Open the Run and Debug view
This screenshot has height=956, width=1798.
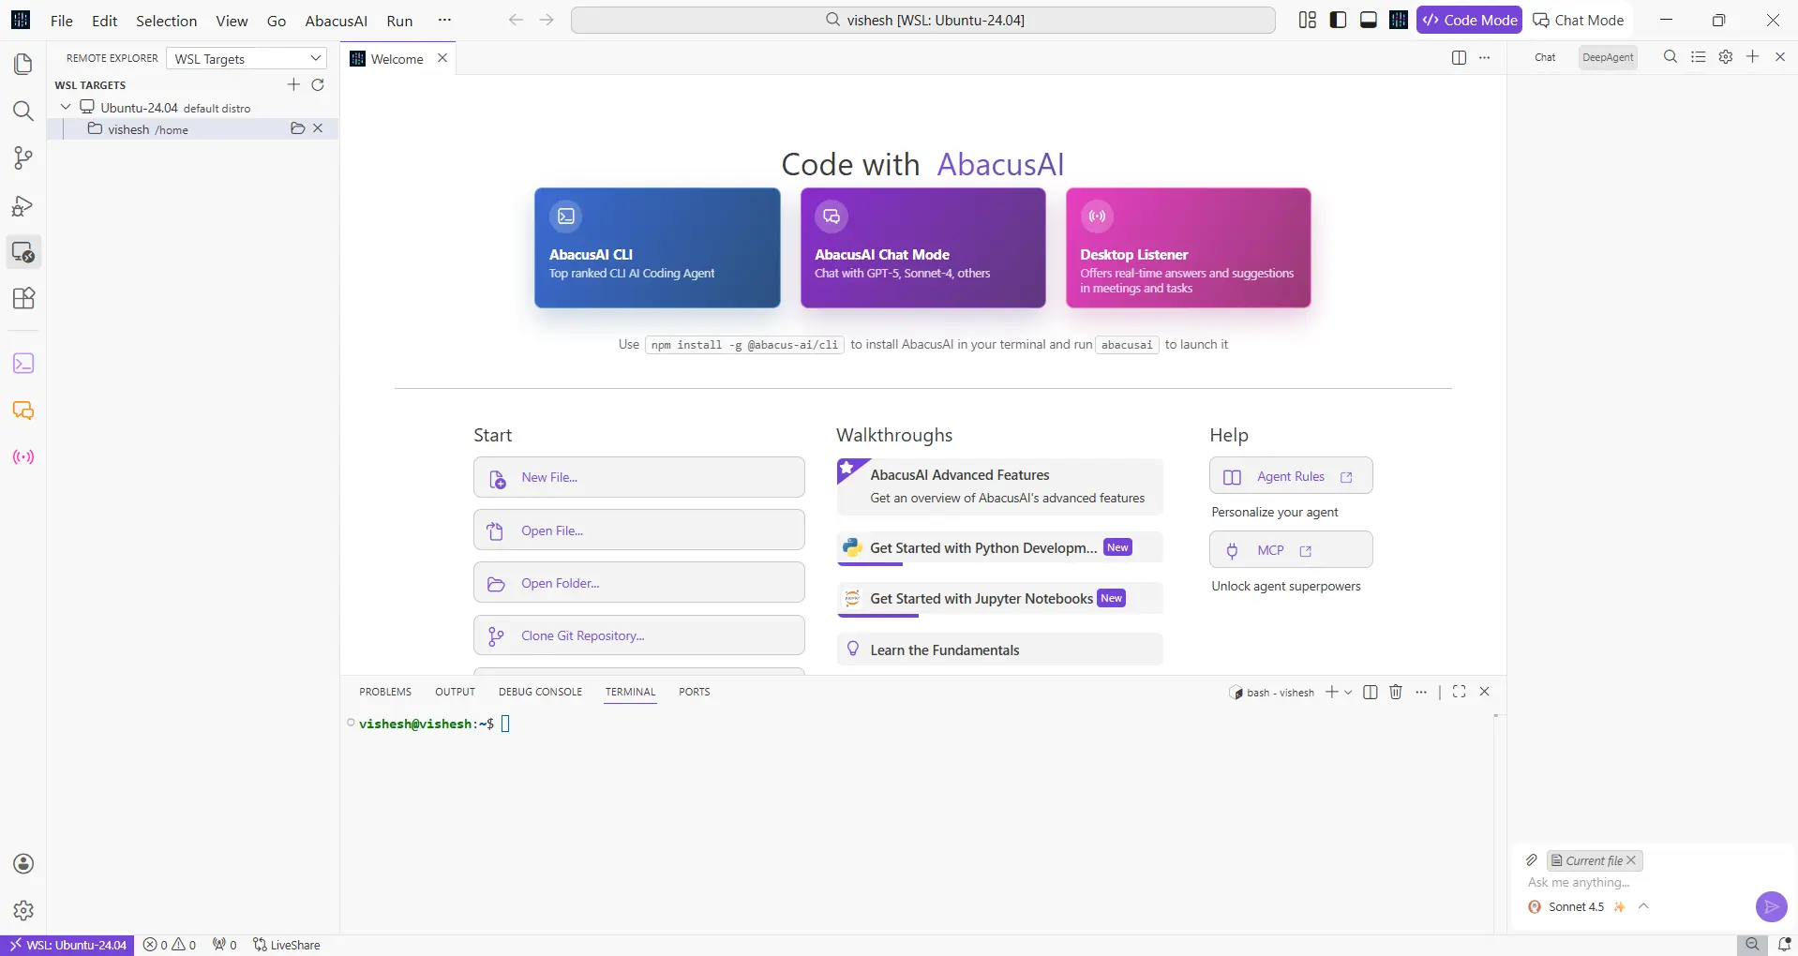coord(23,205)
